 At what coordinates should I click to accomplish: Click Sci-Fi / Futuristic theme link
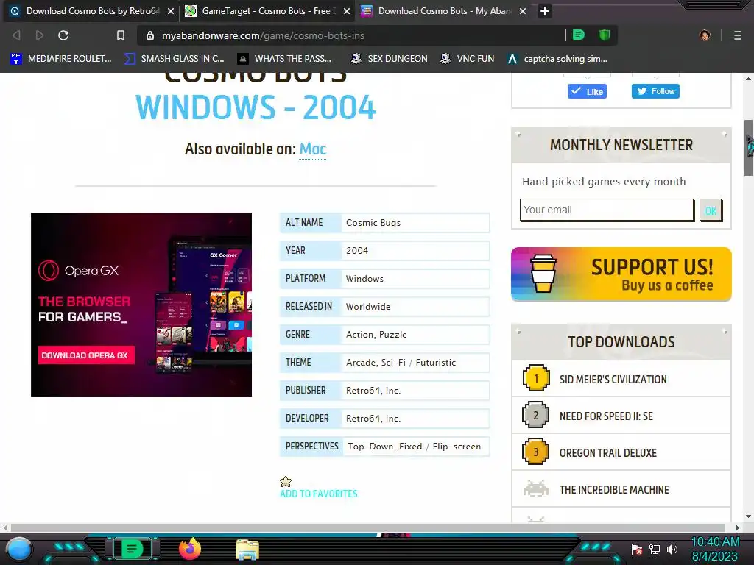point(418,362)
